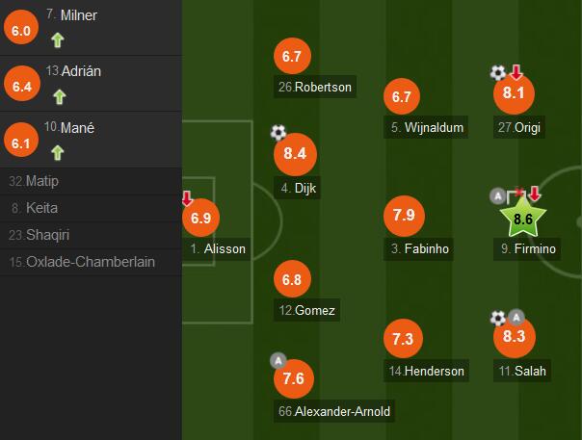
Task: Click Origi's red substituted-off arrow
Action: [x=516, y=72]
